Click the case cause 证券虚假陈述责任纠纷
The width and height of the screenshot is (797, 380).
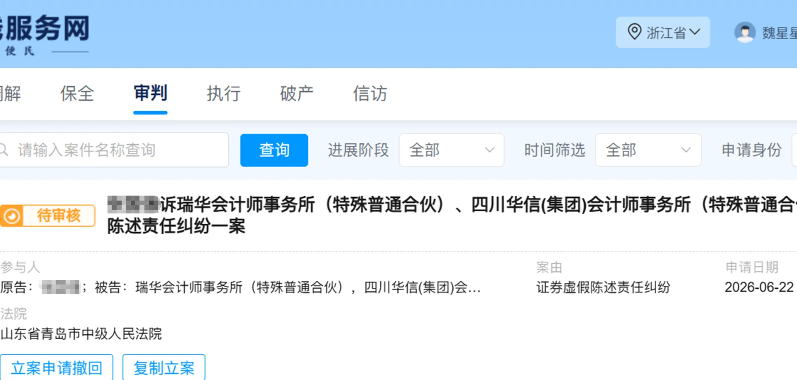click(x=603, y=287)
